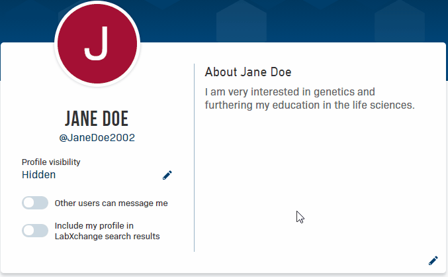Open the Hidden profile visibility value
The height and width of the screenshot is (277, 448).
click(x=39, y=175)
